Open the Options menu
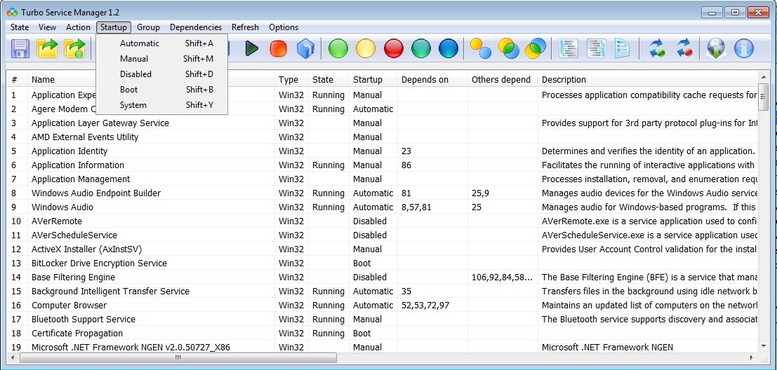Viewport: 777px width, 370px height. tap(284, 27)
